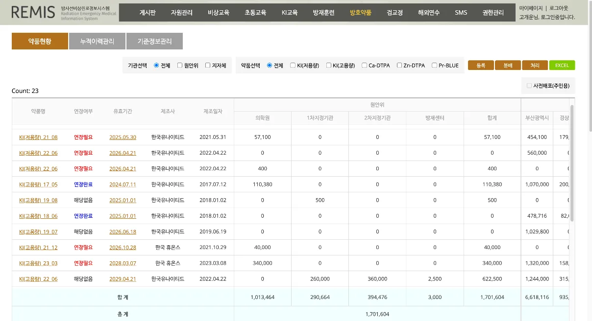Open the highlighted 방호약품 menu

point(361,13)
